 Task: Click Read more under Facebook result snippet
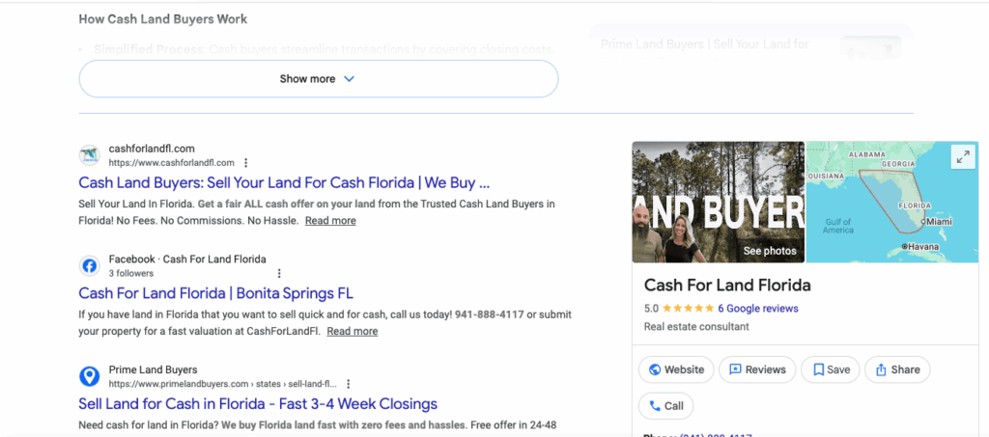tap(352, 331)
